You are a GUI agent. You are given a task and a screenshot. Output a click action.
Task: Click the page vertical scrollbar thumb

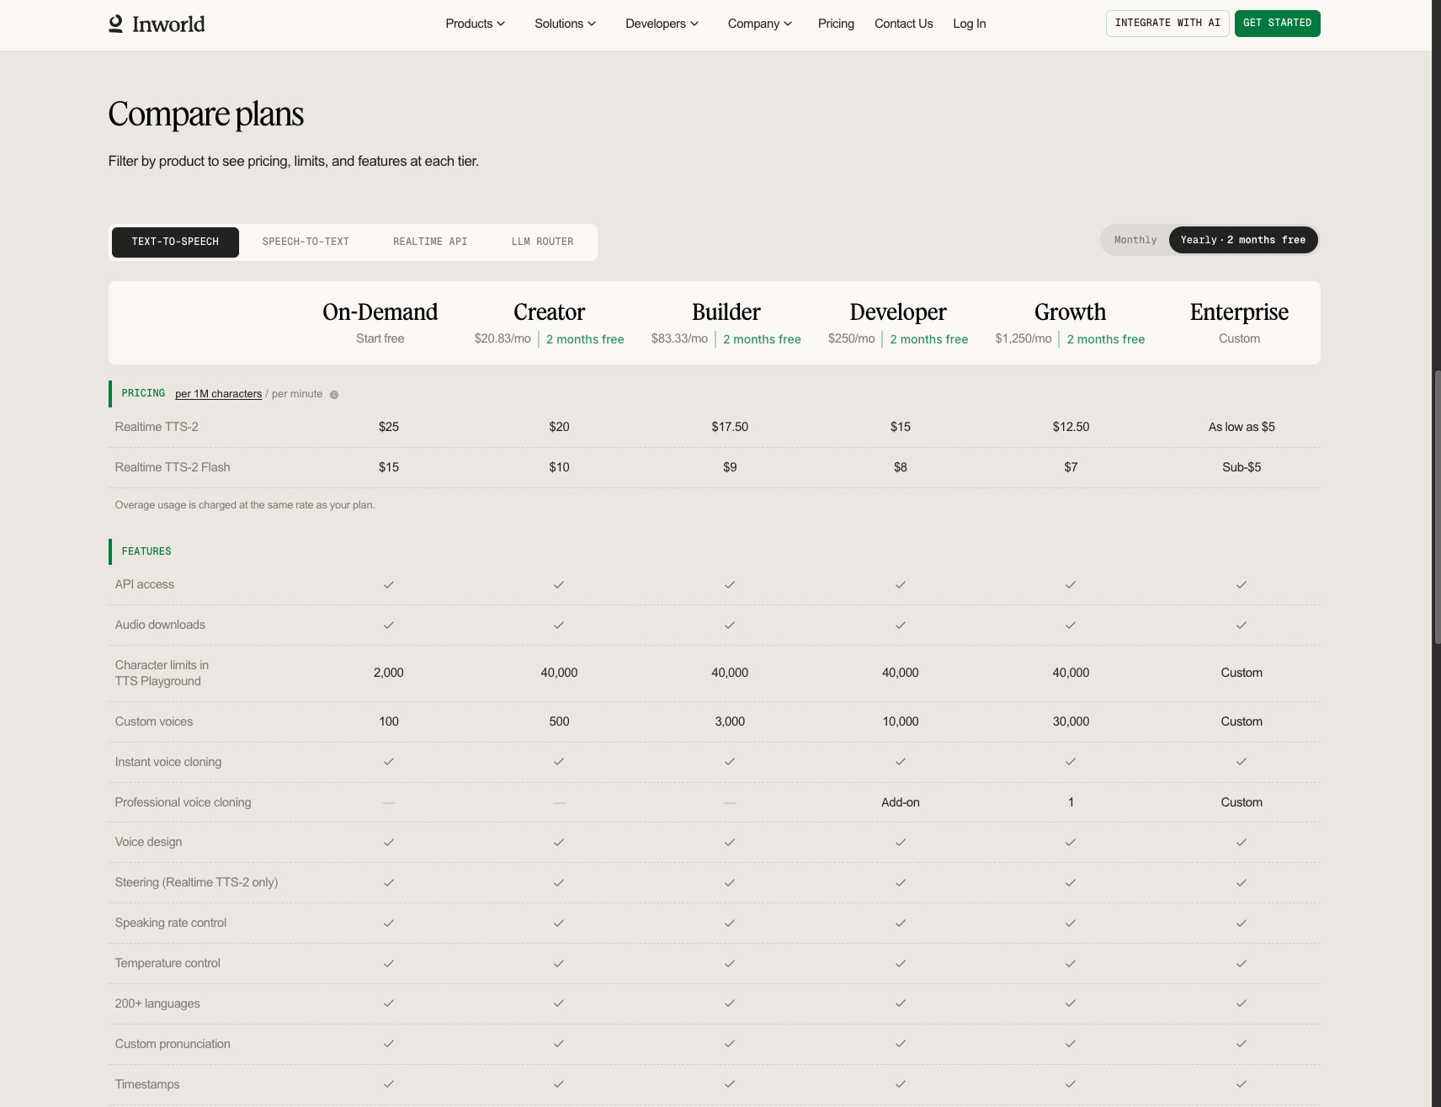(x=1437, y=508)
